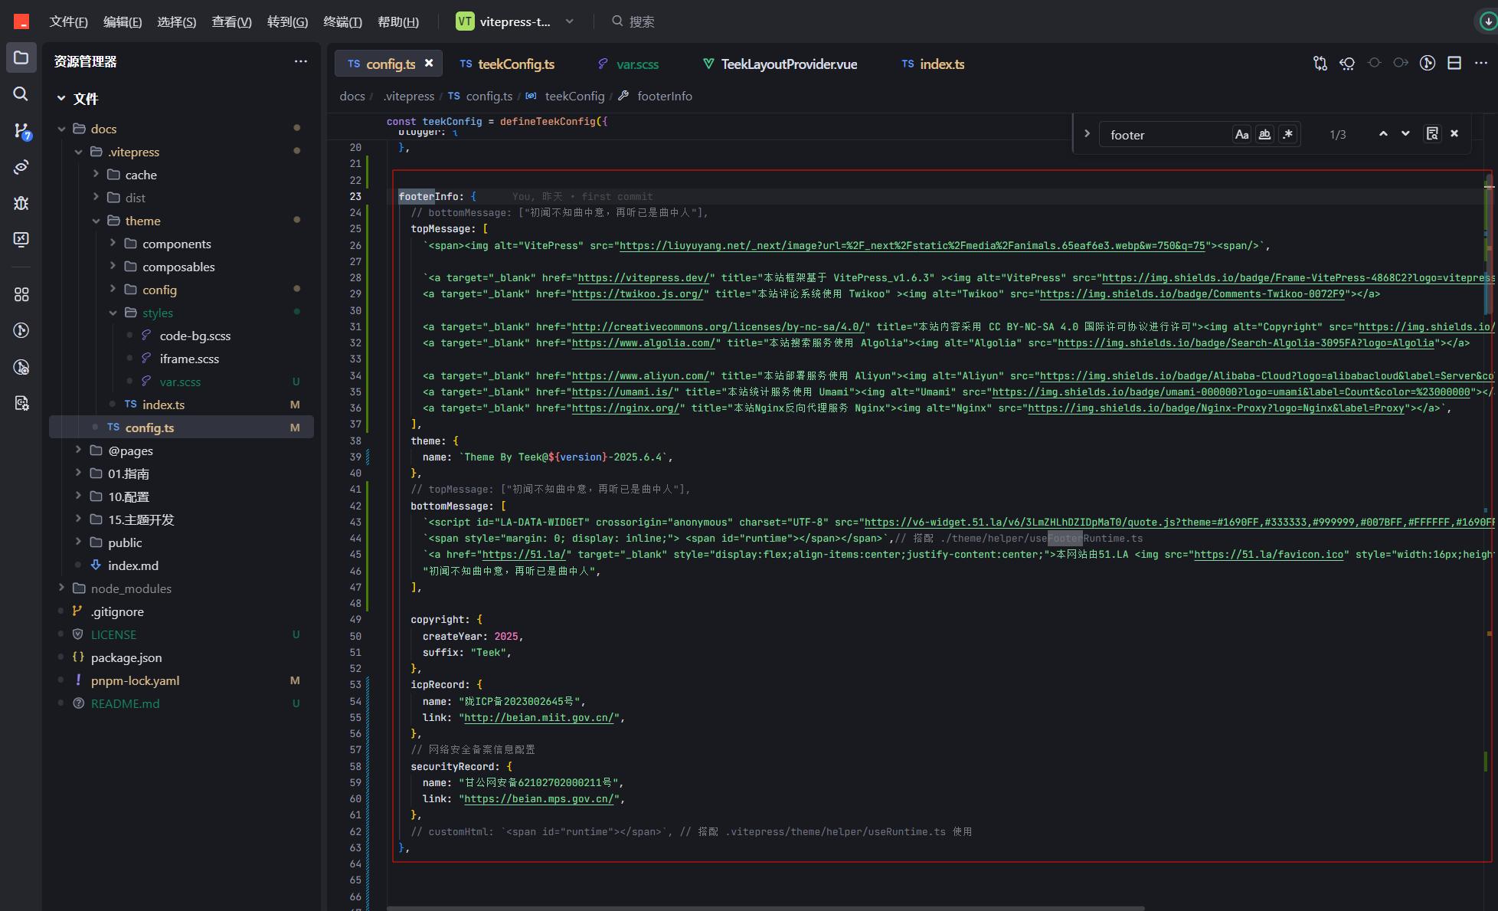Screen dimensions: 1498x911
Task: Click the vitepress.dev link on line 28
Action: (x=644, y=277)
